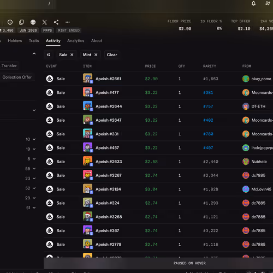Remove the Mint filter chip
This screenshot has height=273, width=273.
[x=96, y=55]
